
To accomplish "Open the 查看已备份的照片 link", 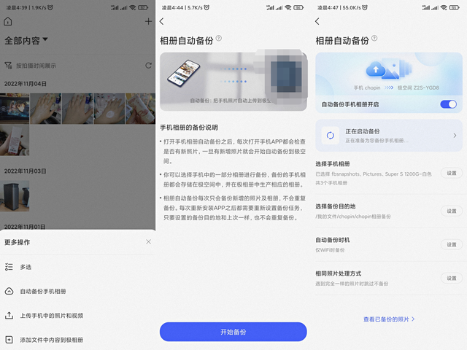I will [x=389, y=319].
